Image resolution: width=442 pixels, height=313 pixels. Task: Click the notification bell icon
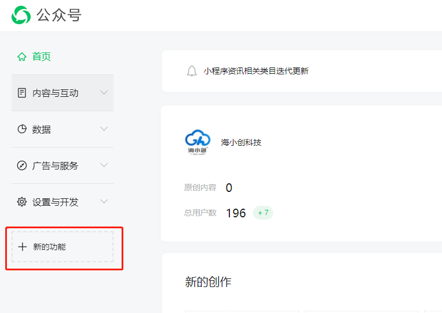pyautogui.click(x=192, y=71)
